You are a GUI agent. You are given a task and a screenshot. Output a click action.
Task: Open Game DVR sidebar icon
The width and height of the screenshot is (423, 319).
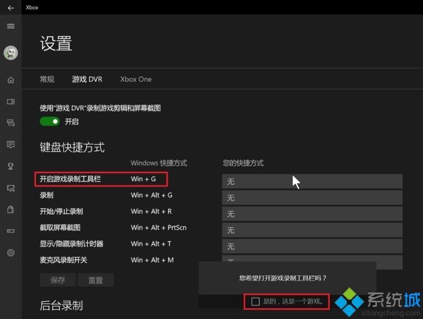tap(11, 188)
